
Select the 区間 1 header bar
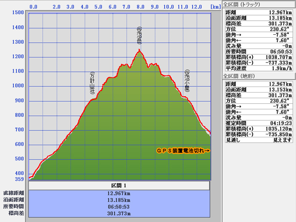point(119,185)
